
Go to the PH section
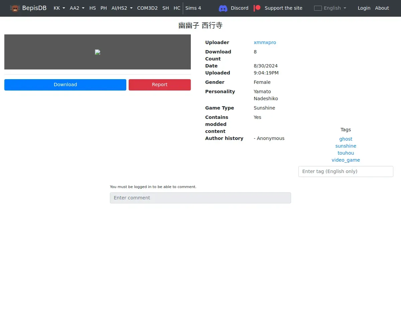tap(104, 8)
